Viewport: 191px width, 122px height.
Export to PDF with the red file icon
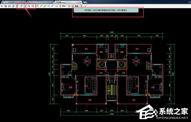point(13,6)
